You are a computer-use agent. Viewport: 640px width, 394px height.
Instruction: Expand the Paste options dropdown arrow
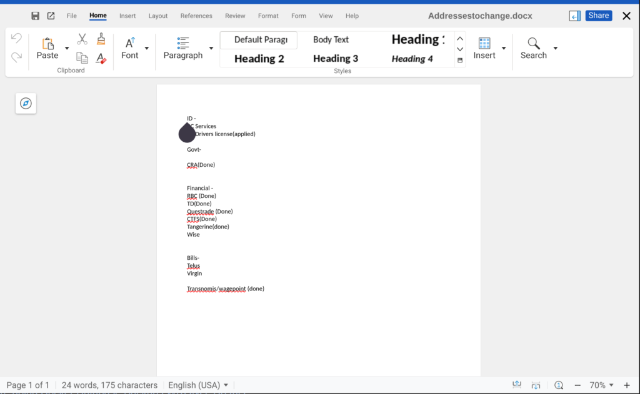click(x=67, y=48)
